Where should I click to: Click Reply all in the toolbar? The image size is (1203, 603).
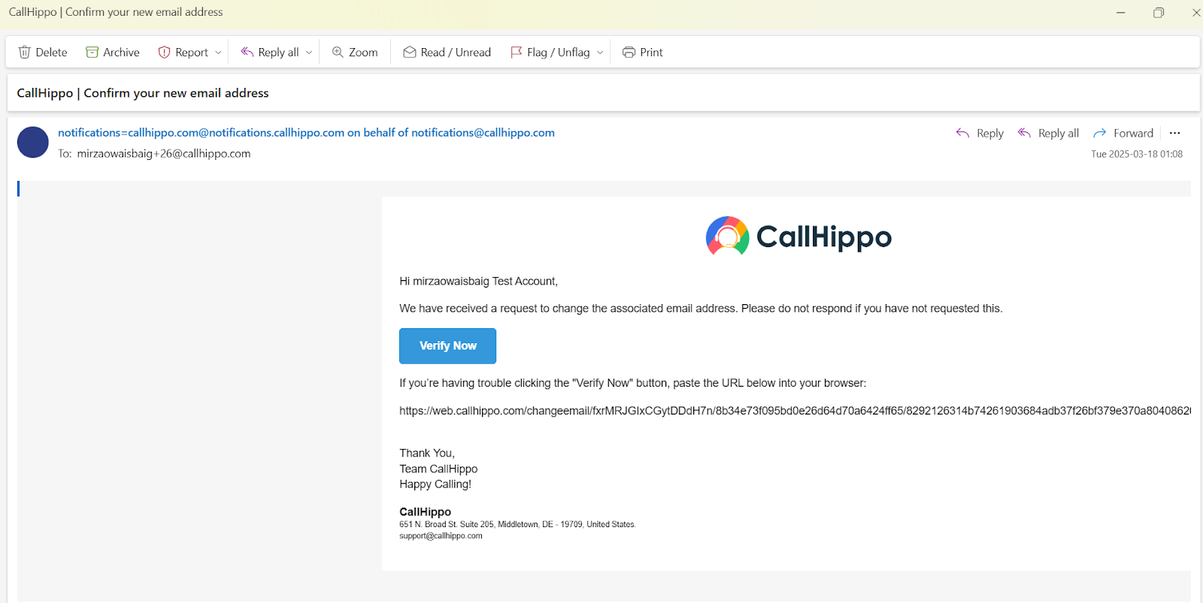(x=270, y=52)
